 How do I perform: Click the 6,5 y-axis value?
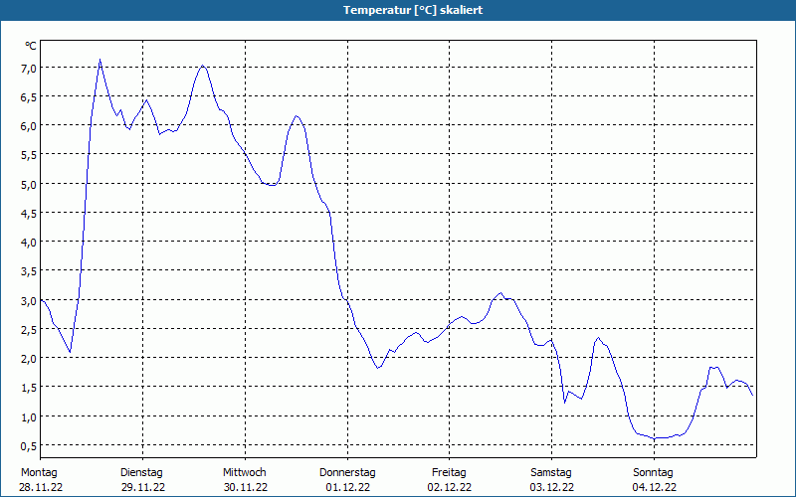(x=28, y=97)
